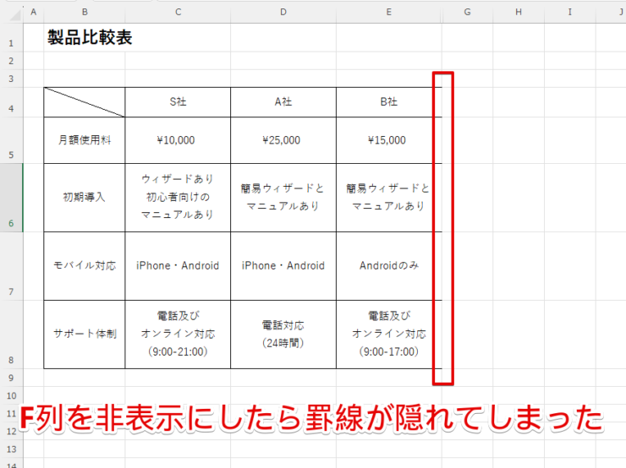Select S社's iPhone・Android cell
Image resolution: width=626 pixels, height=468 pixels.
point(178,266)
